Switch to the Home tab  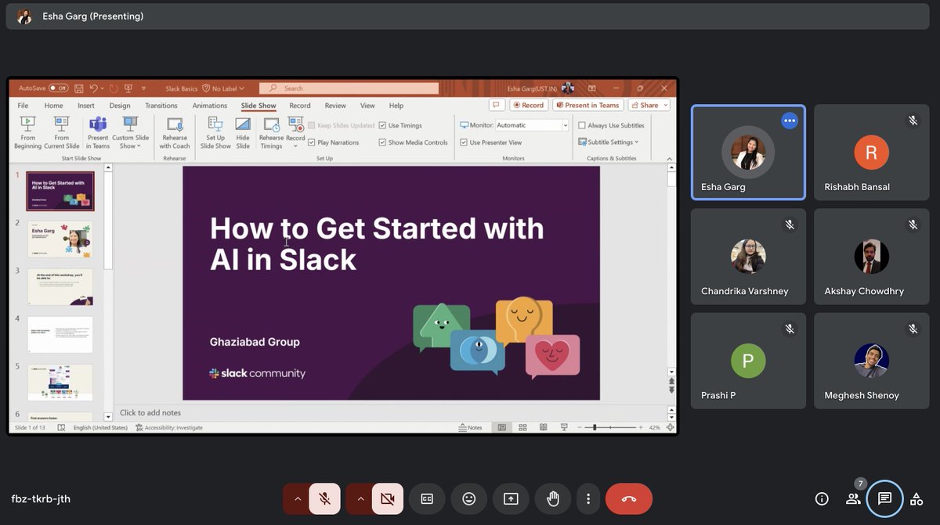53,106
